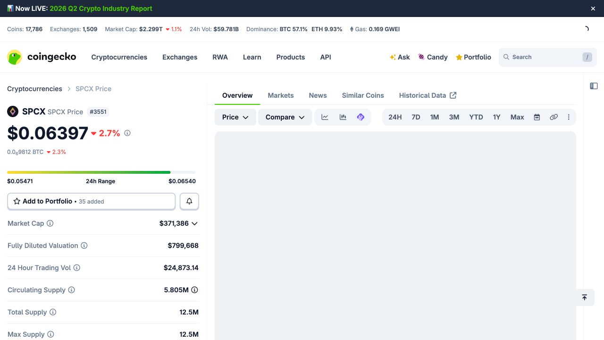Screen dimensions: 604x340
Task: Open the Learn menu
Action: pyautogui.click(x=252, y=57)
